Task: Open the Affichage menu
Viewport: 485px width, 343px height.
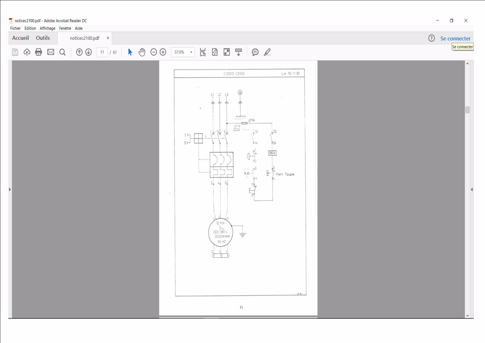Action: 47,28
